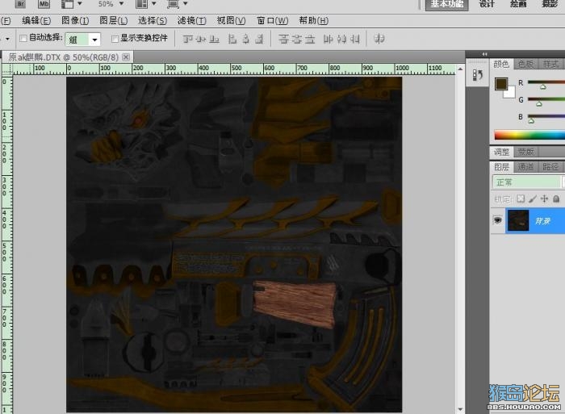This screenshot has height=414, width=565.
Task: Select the 基本功能 workspace button
Action: tap(447, 4)
